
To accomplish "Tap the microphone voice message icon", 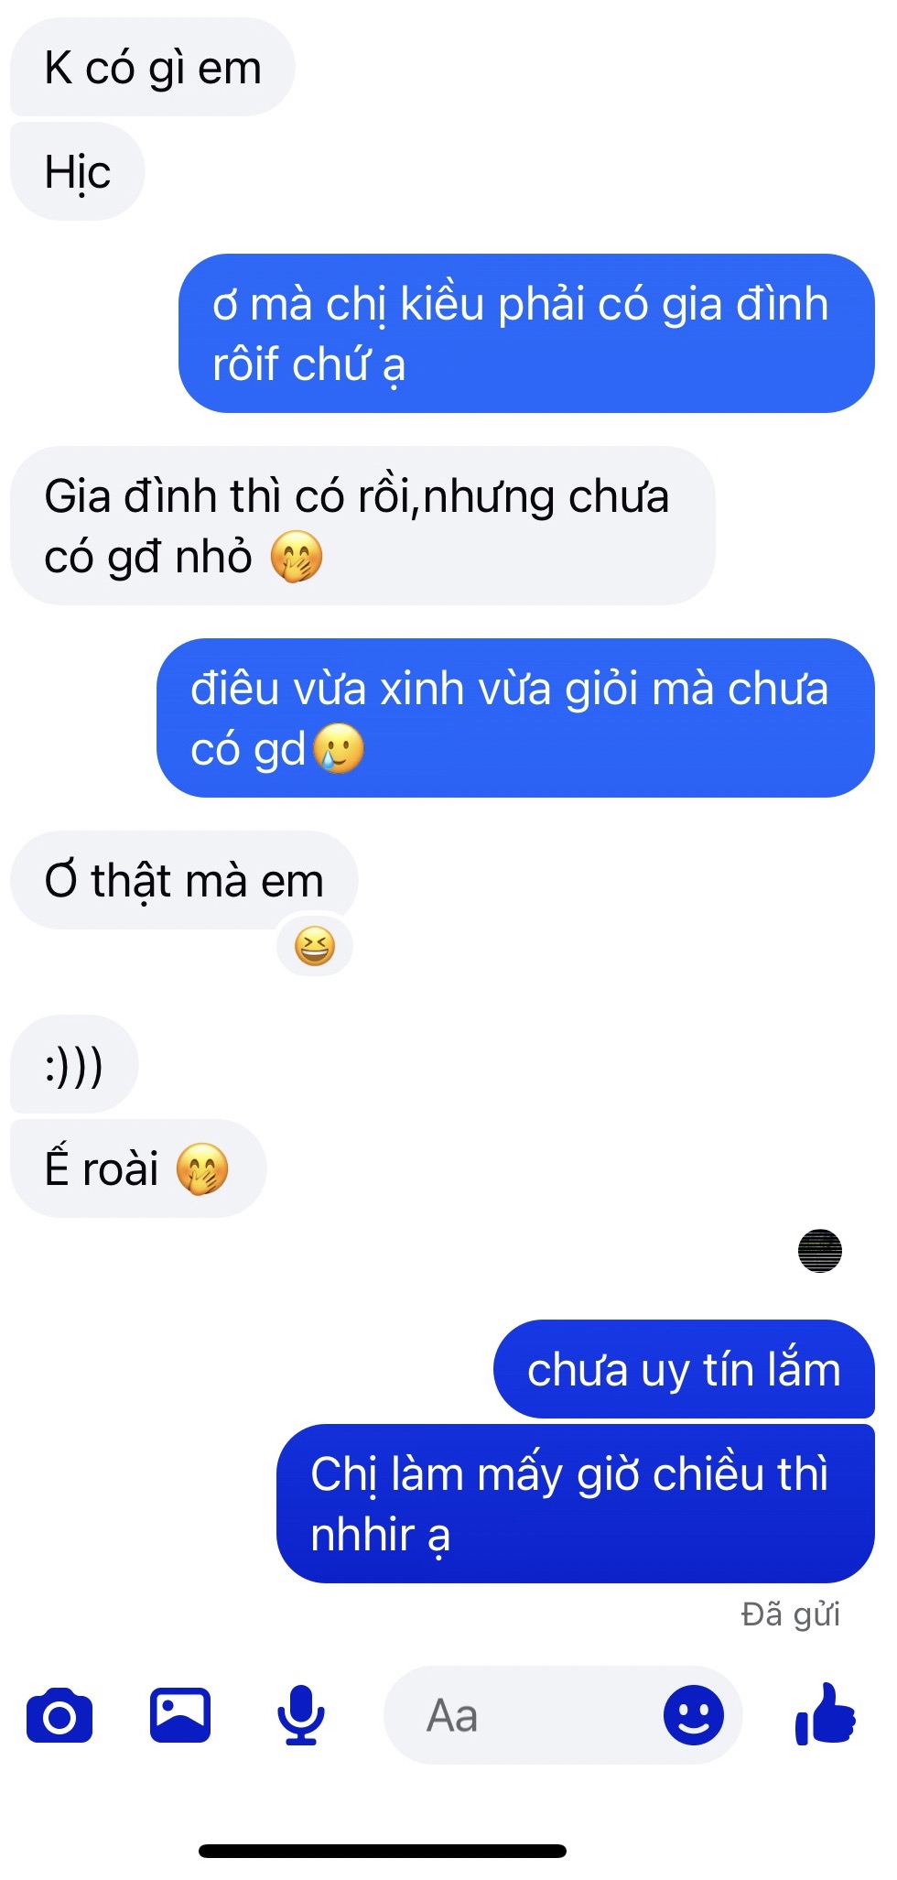I will (x=301, y=1715).
